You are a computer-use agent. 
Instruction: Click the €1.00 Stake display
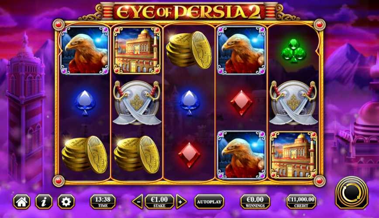(159, 201)
